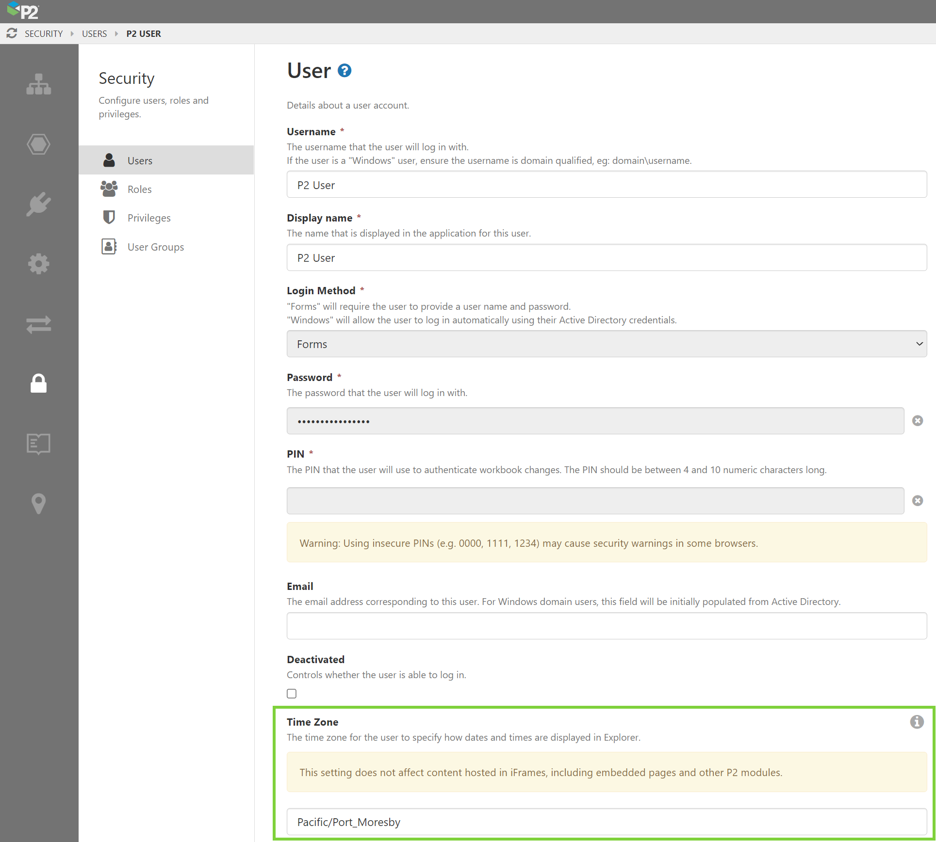Click the transfer arrows sidebar icon
Screen dimensions: 936x842
coord(39,324)
